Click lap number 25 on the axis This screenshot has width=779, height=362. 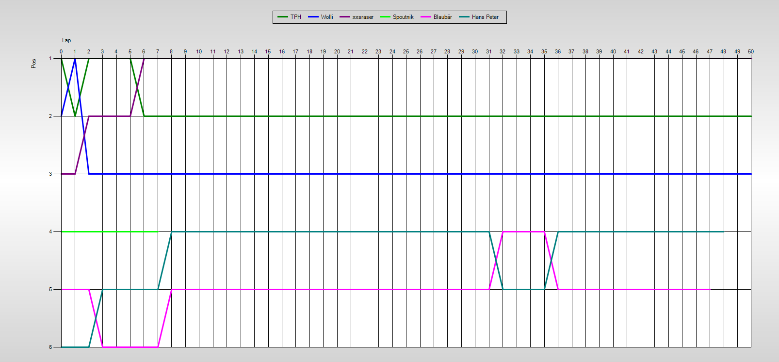click(x=406, y=51)
